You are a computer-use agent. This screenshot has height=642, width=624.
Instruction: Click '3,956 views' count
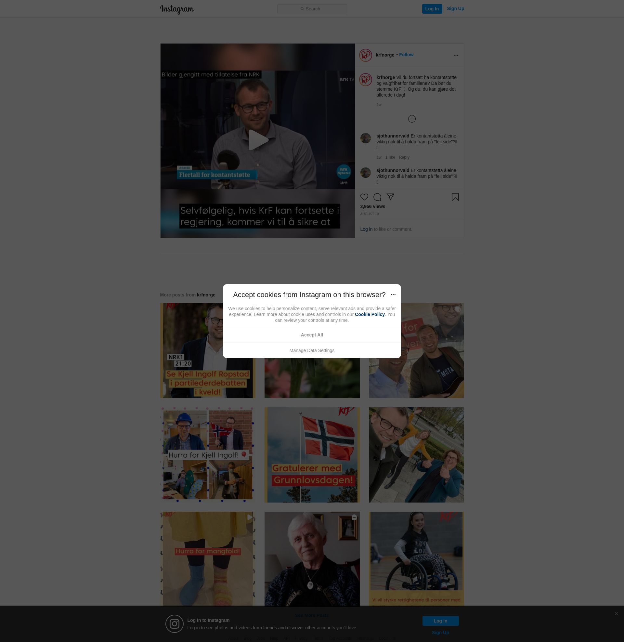pos(373,206)
